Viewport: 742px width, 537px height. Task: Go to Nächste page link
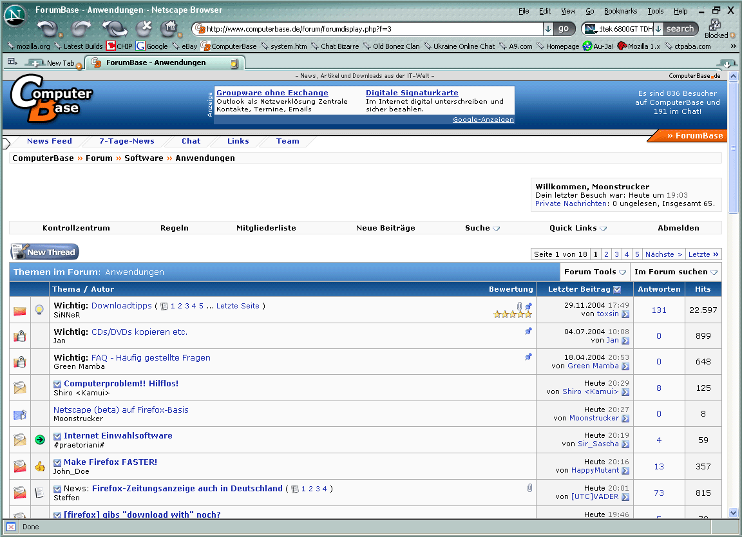[663, 254]
